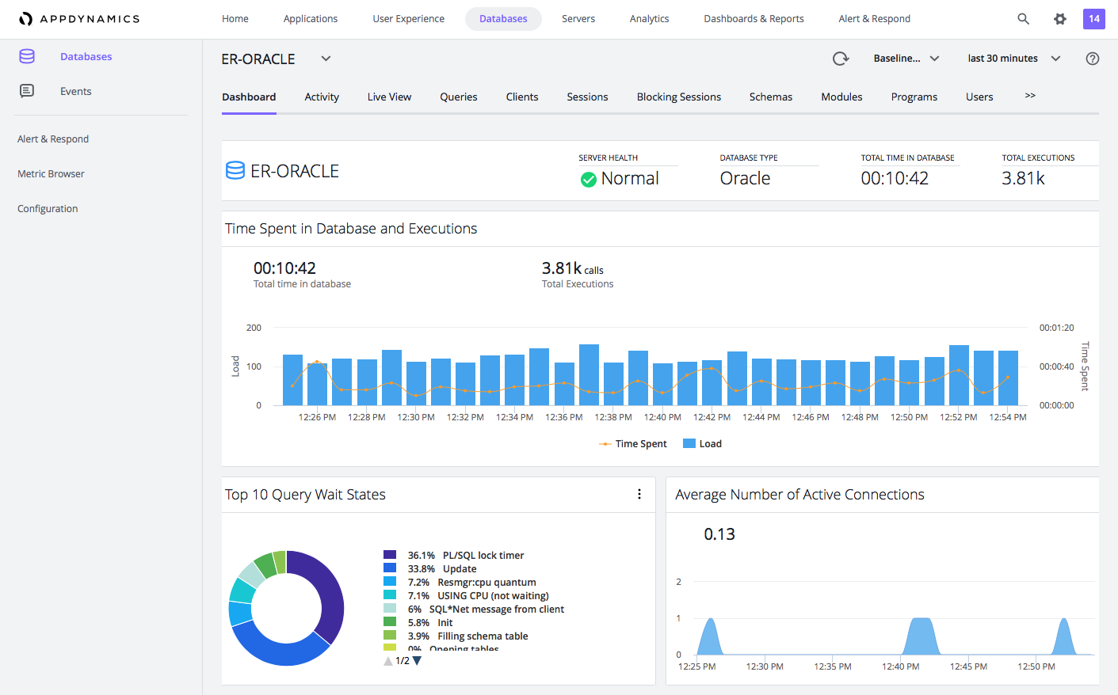The width and height of the screenshot is (1118, 695).
Task: Click the AppDynamics logo icon
Action: 26,19
